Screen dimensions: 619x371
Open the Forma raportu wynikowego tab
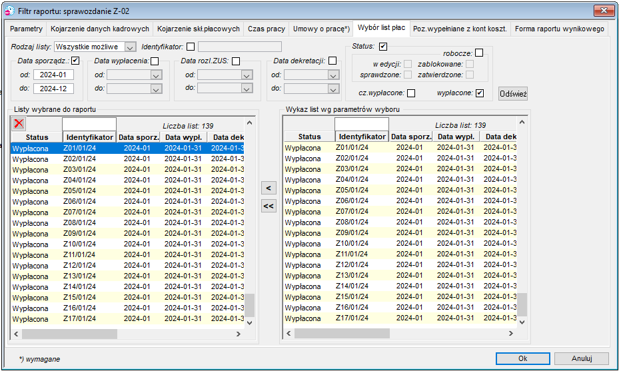[x=560, y=29]
